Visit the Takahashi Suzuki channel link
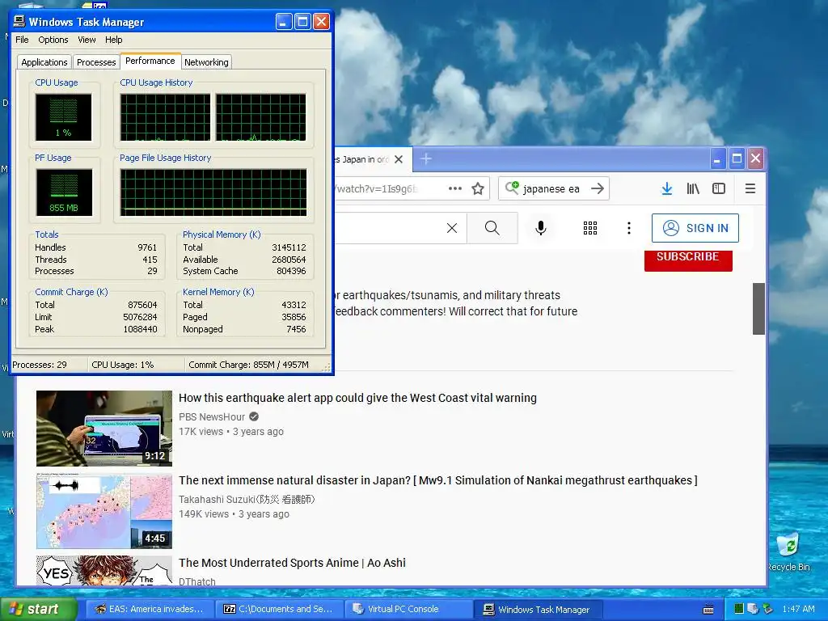The width and height of the screenshot is (828, 621). 247,500
